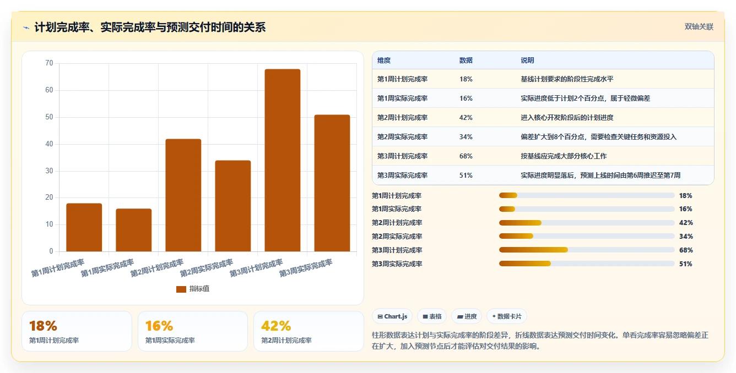Click the 第3周实际完成率 51% progress bar

click(x=587, y=264)
